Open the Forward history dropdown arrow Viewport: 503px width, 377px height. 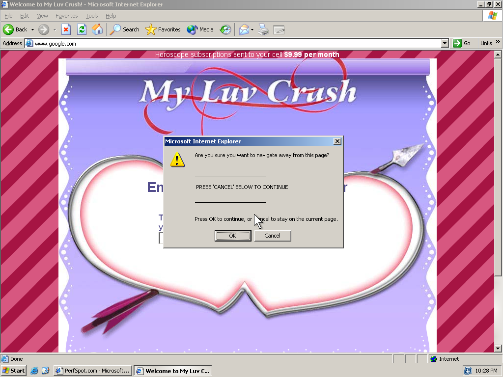point(55,30)
